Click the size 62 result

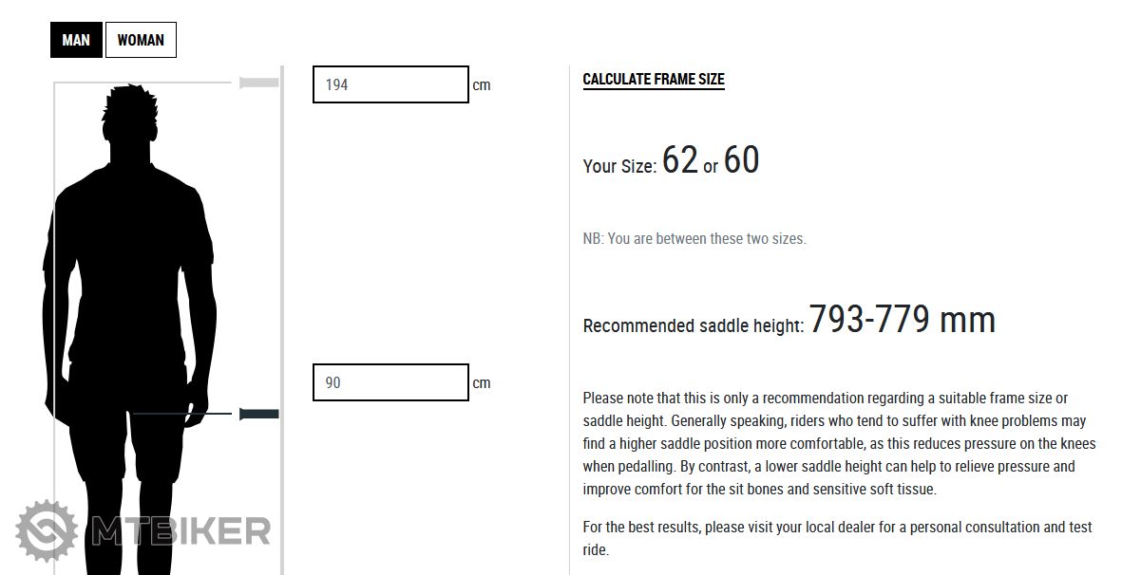pyautogui.click(x=680, y=160)
